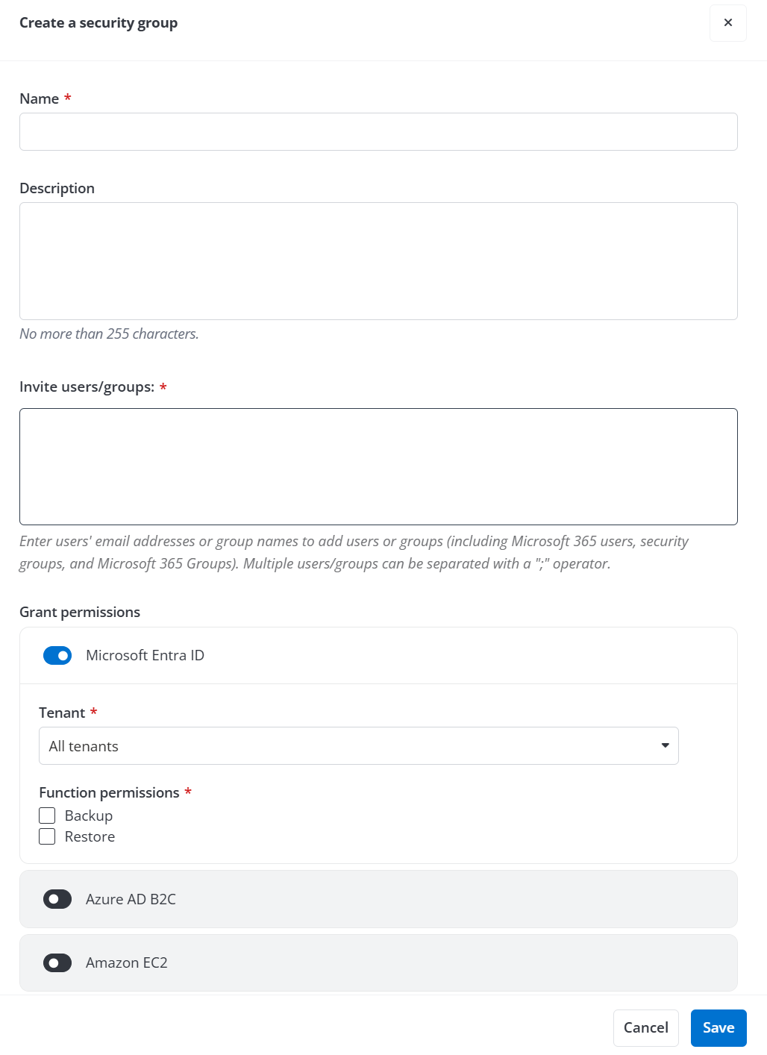Screen dimensions: 767x1055
Task: Open the Tenant dropdown
Action: [358, 746]
